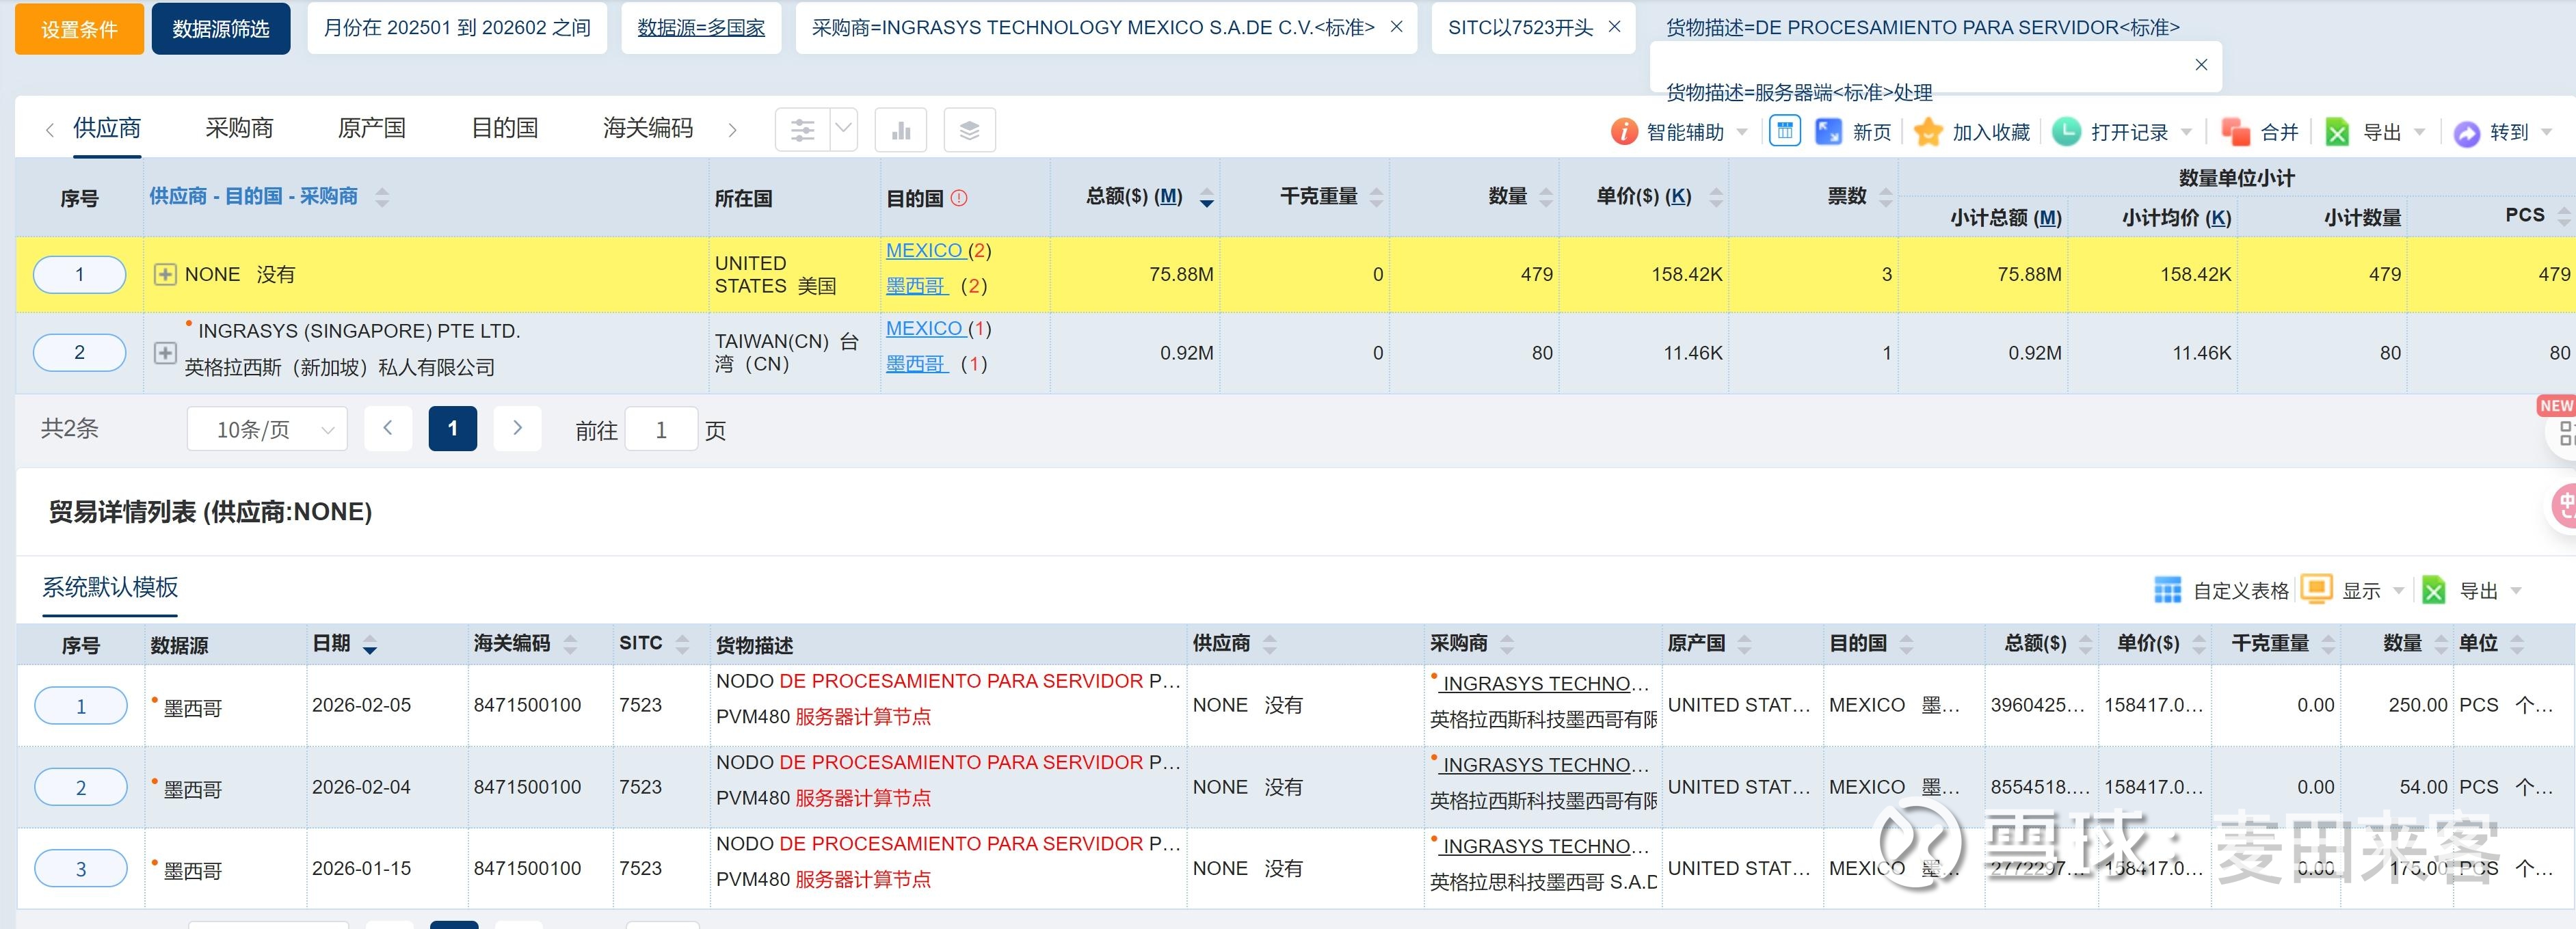
Task: Open the filter sliders settings icon
Action: point(802,130)
